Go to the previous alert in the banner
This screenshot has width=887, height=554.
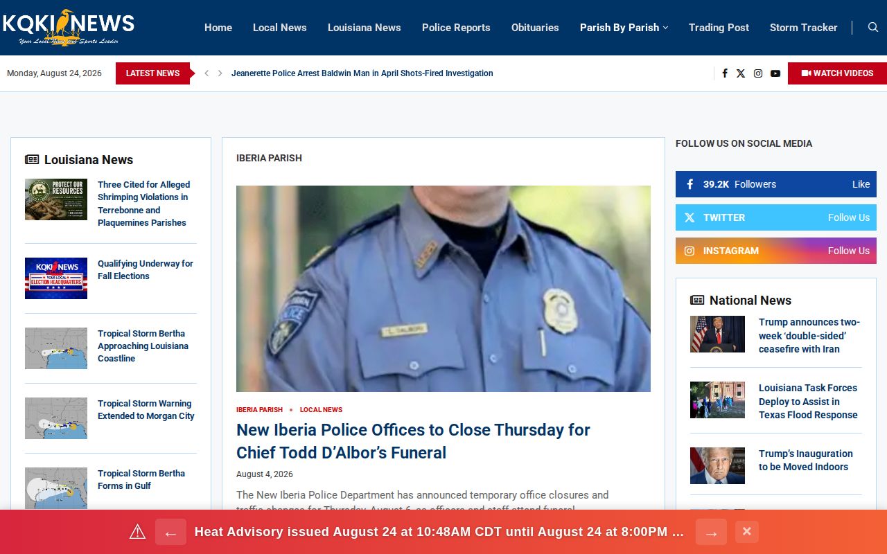click(170, 532)
